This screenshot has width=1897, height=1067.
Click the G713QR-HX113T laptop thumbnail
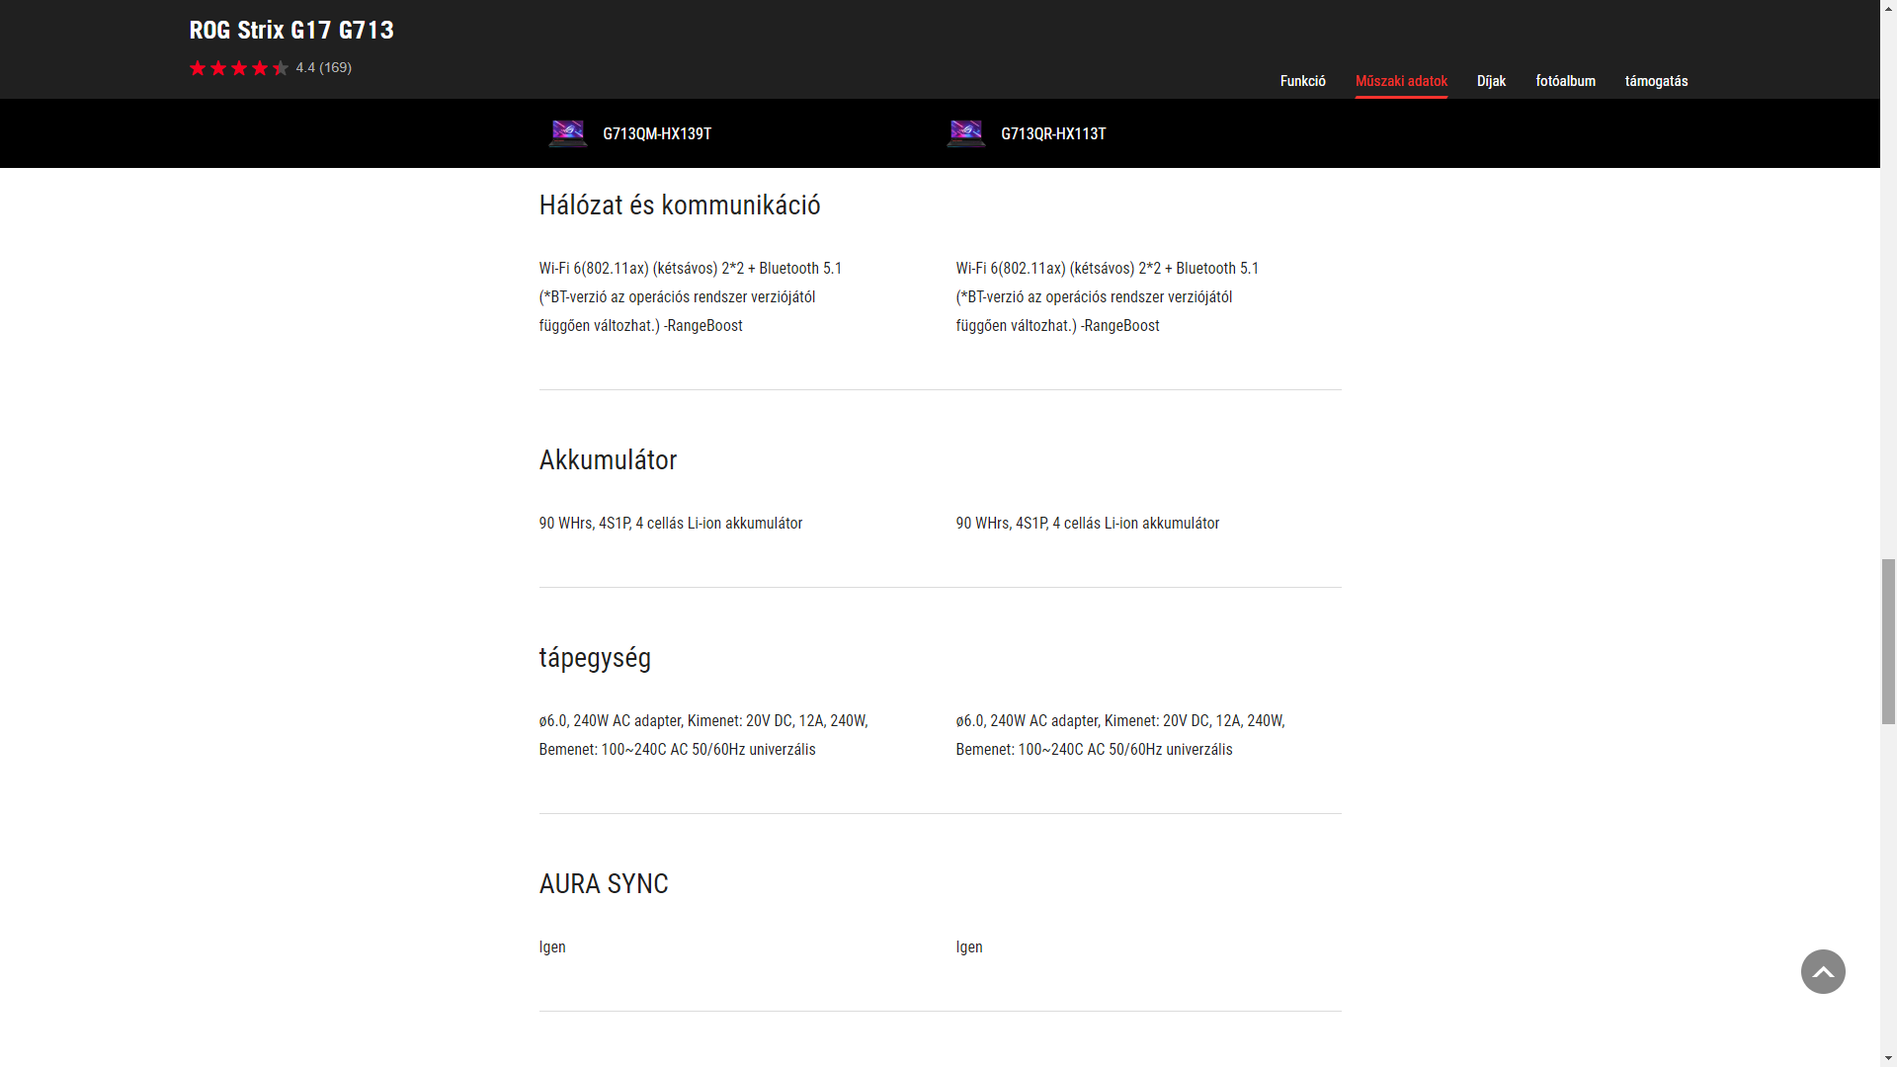click(965, 133)
